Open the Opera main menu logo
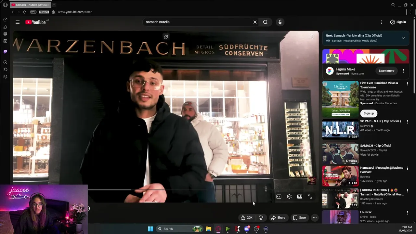This screenshot has width=416, height=234. click(5, 5)
